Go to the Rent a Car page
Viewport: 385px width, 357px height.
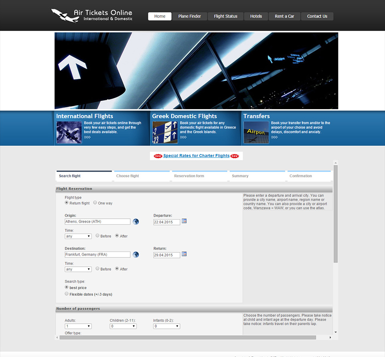(284, 16)
